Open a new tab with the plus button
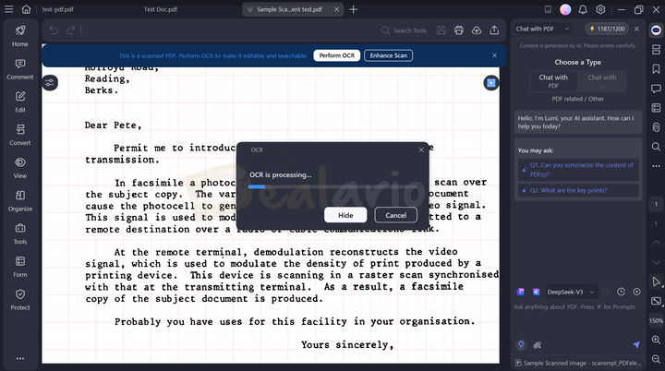Screen dimensions: 665x371 coord(353,9)
